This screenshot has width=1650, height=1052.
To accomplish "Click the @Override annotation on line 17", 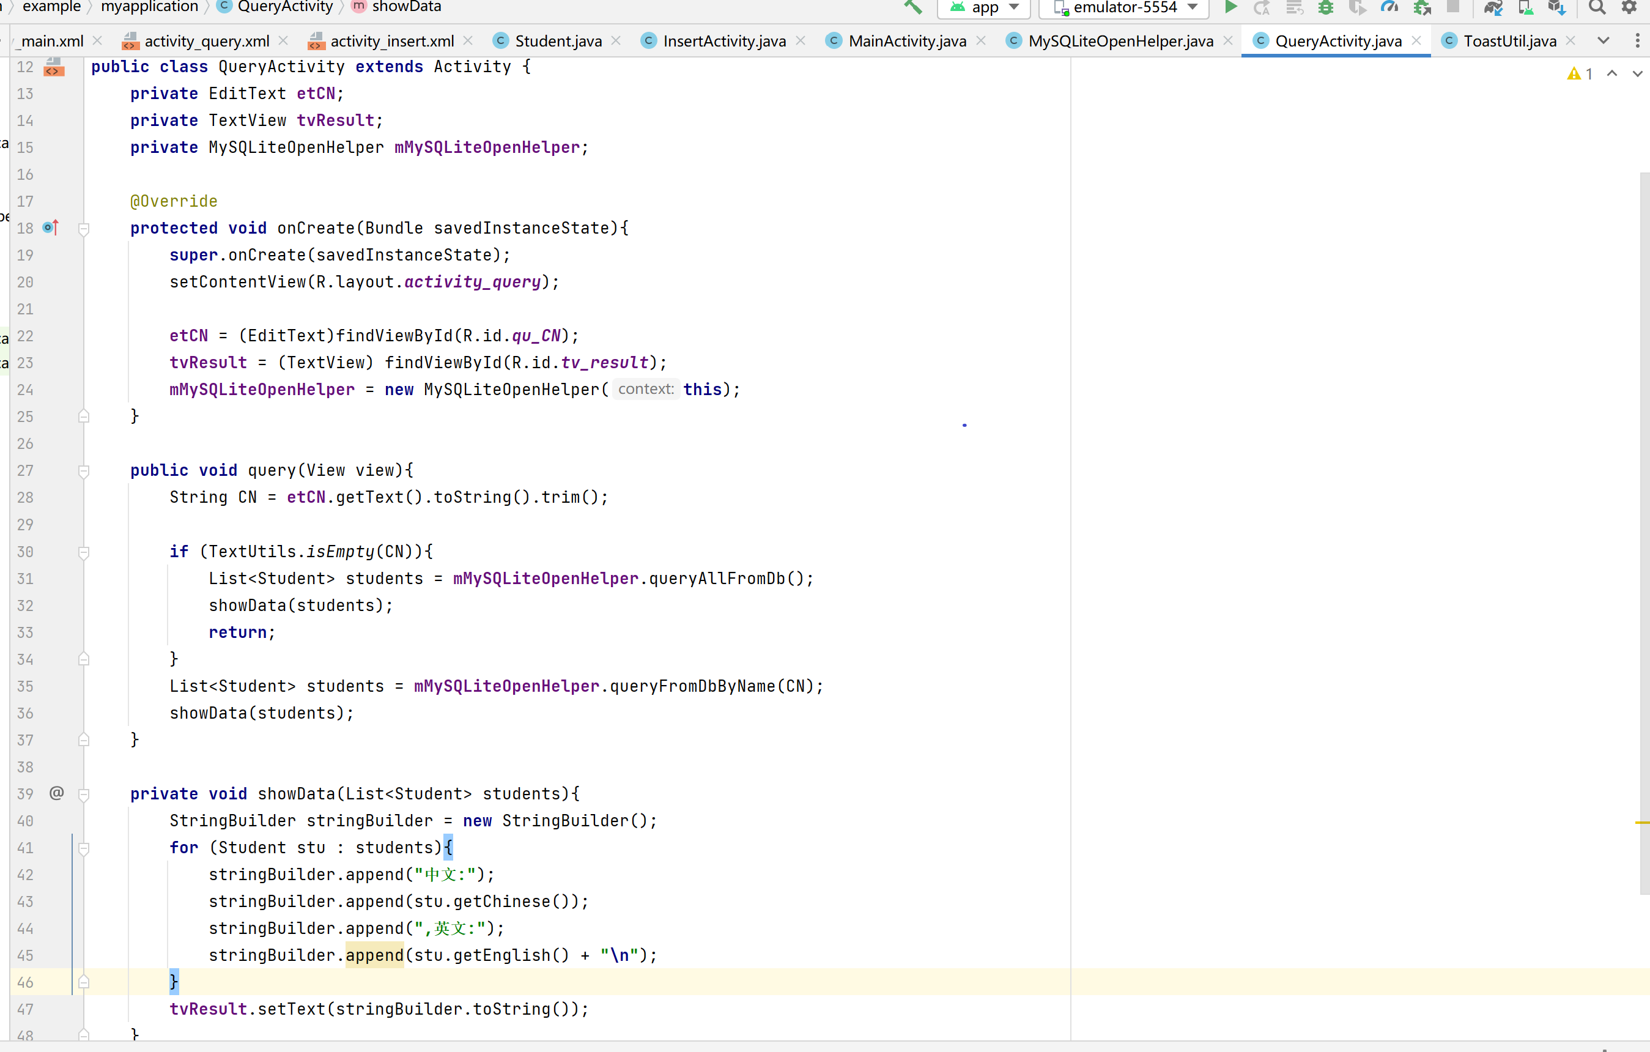I will pos(174,201).
